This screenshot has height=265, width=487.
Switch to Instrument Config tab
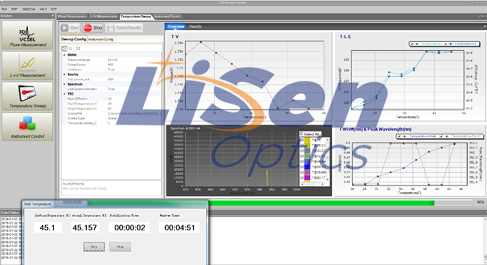[101, 40]
